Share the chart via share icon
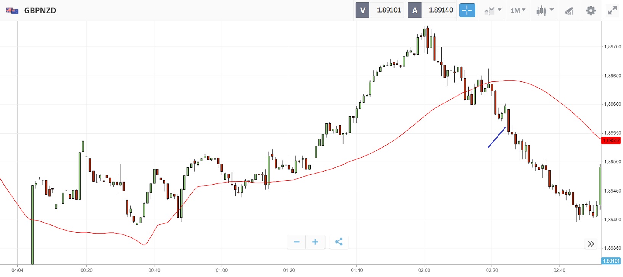 339,242
